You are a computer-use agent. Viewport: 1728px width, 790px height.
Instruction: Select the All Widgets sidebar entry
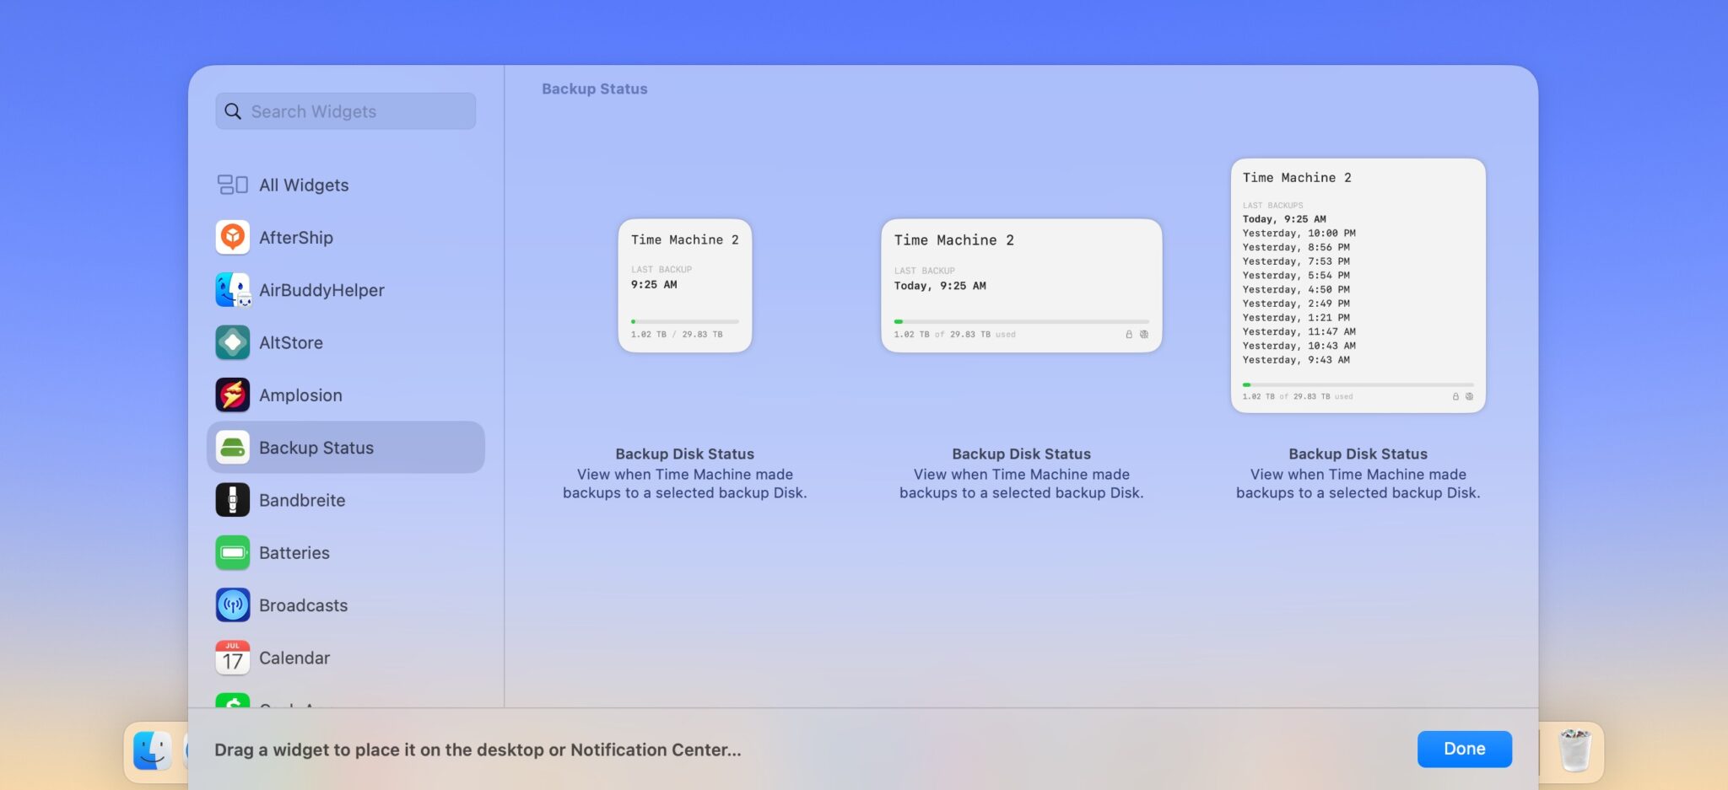(304, 185)
